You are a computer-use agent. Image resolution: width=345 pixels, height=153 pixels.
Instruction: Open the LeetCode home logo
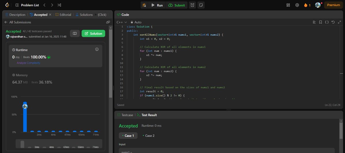click(x=7, y=5)
